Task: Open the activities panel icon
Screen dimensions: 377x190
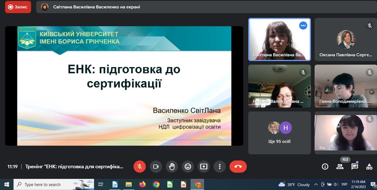Action: click(x=369, y=167)
